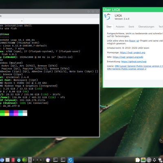Switch to virtual desktop 3
Image resolution: width=163 pixels, height=163 pixels.
(x=37, y=160)
